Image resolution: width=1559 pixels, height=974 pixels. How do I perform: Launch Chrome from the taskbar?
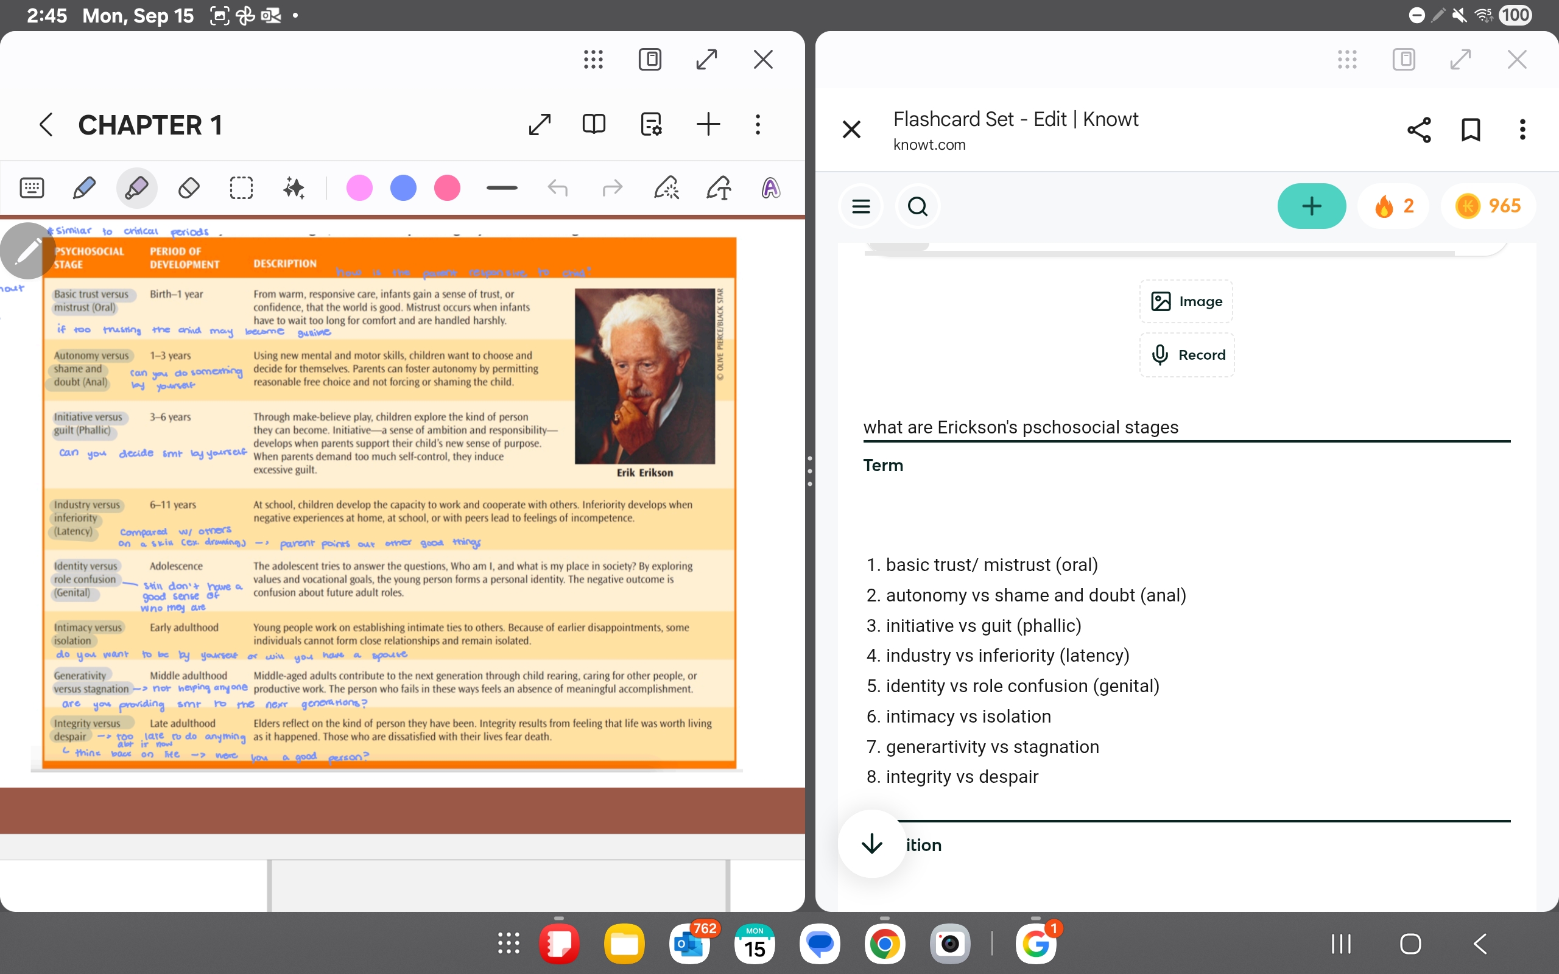[884, 944]
